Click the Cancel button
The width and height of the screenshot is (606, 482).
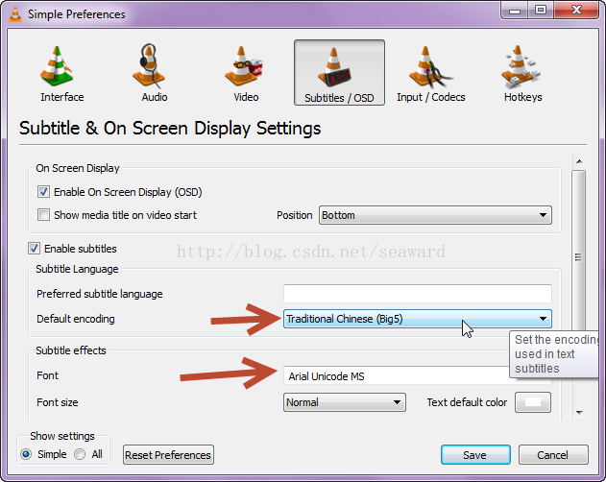(553, 455)
